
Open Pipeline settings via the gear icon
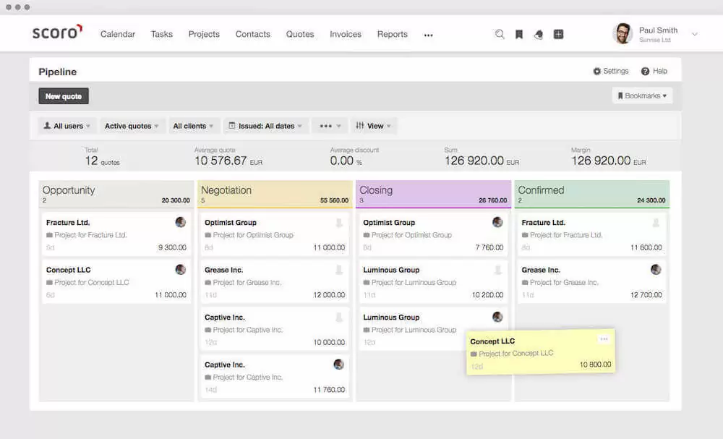tap(611, 70)
